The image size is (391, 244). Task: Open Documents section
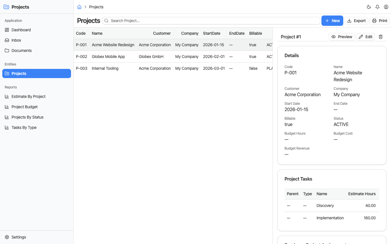pyautogui.click(x=37, y=51)
